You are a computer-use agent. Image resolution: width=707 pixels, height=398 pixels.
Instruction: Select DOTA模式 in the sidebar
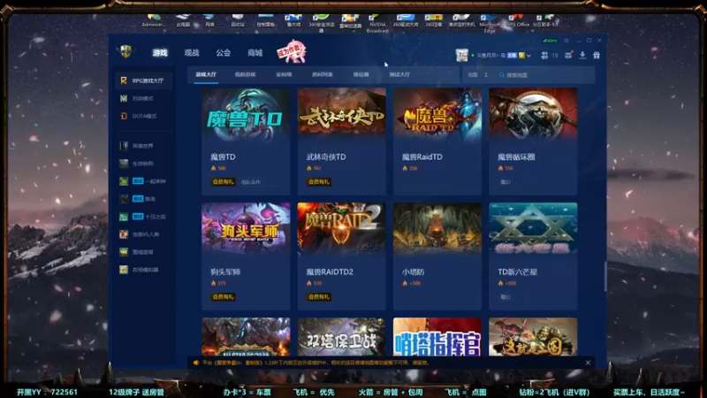143,116
